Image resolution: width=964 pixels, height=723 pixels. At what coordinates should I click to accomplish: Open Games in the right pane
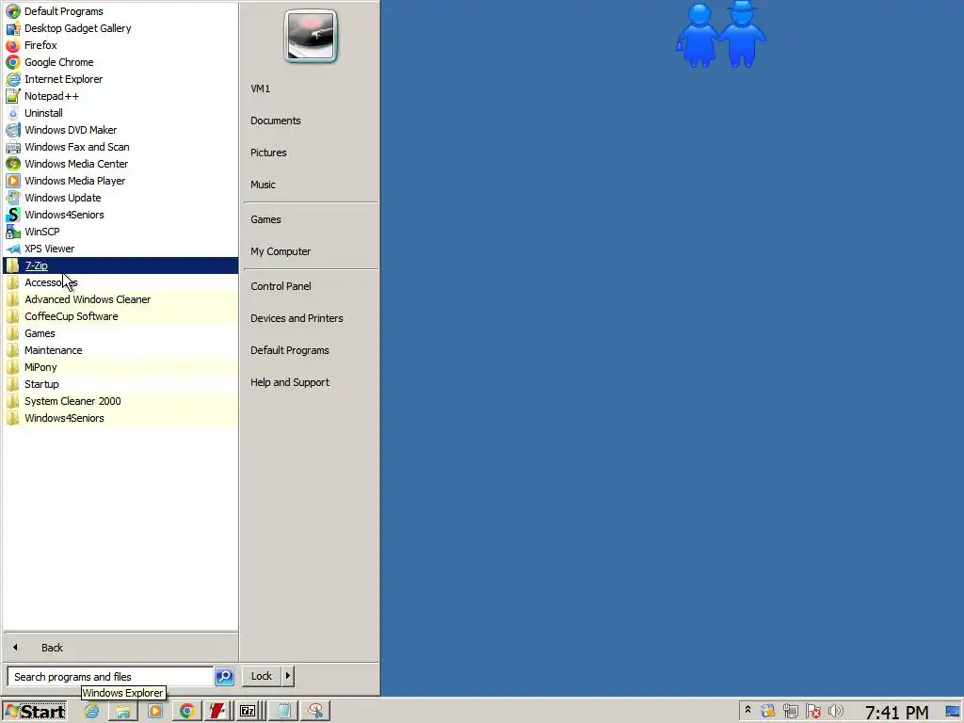tap(311, 219)
